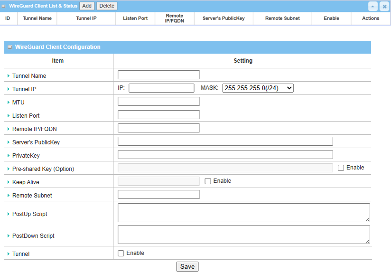Click the Remote Subnet column header
Image resolution: width=391 pixels, height=273 pixels.
282,19
